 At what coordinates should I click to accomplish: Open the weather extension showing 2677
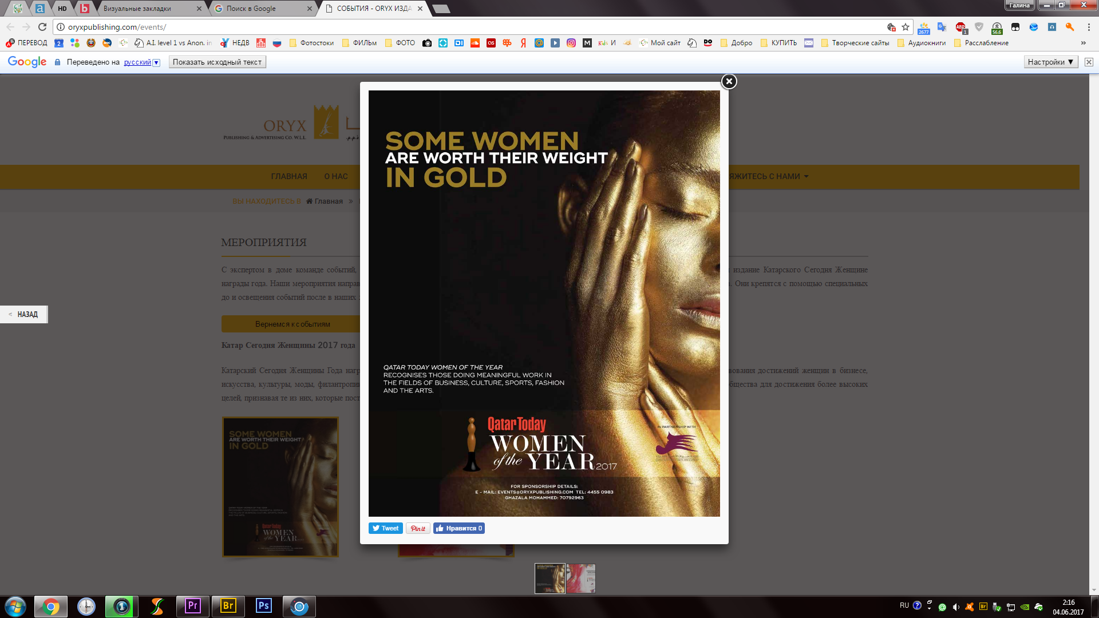pos(923,28)
